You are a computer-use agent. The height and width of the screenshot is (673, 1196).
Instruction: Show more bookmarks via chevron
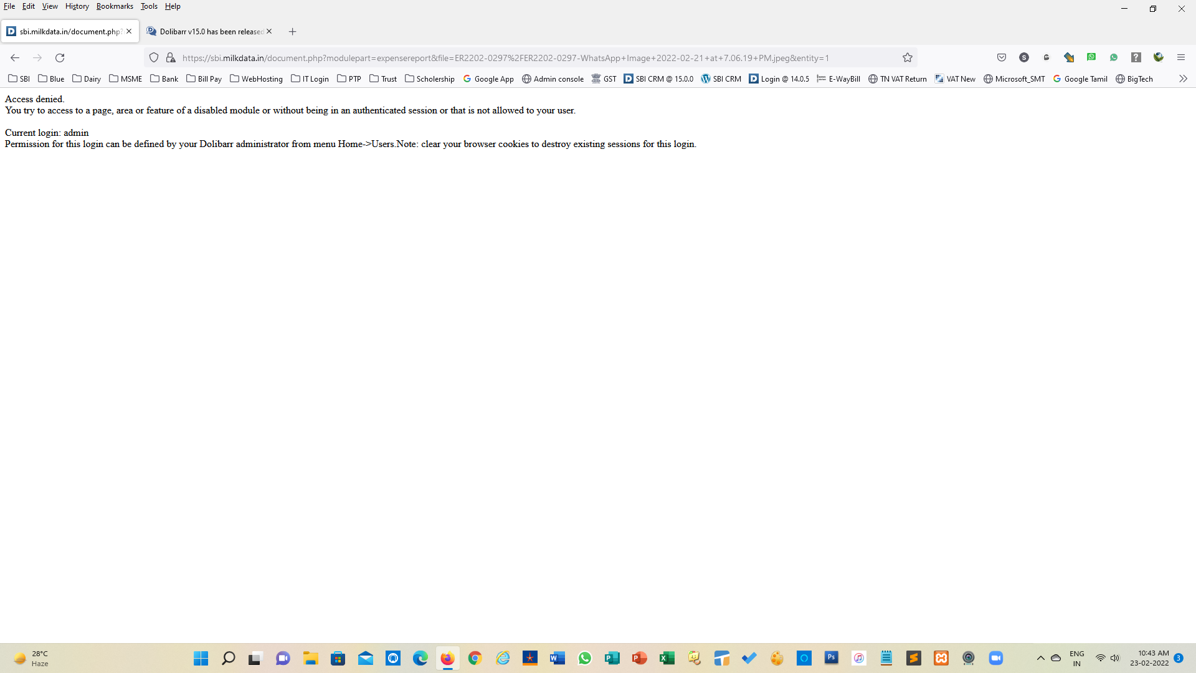tap(1183, 79)
